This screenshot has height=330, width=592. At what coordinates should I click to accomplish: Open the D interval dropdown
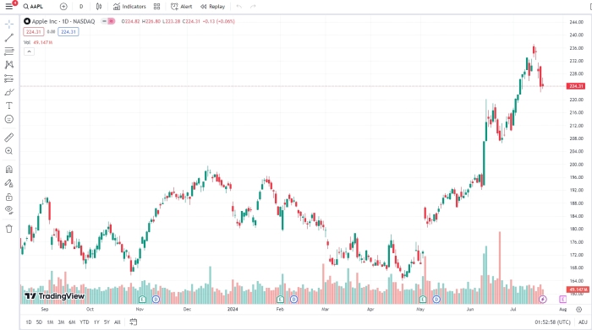click(81, 7)
